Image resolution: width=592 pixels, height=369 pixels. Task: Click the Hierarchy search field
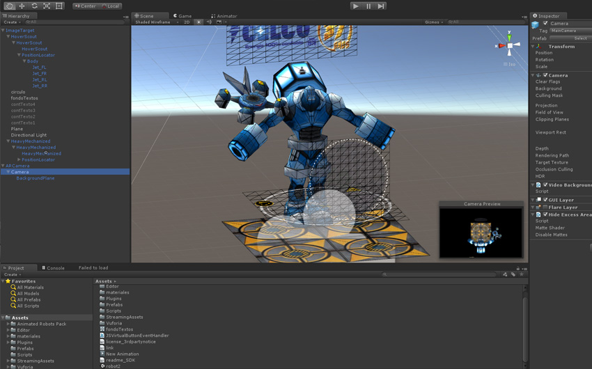74,22
